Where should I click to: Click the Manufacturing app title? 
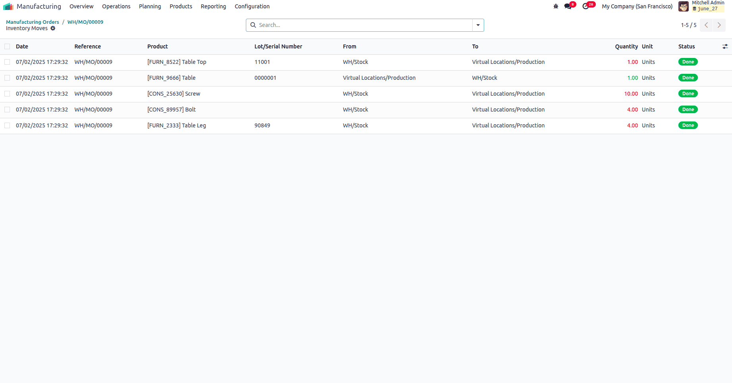pyautogui.click(x=39, y=6)
